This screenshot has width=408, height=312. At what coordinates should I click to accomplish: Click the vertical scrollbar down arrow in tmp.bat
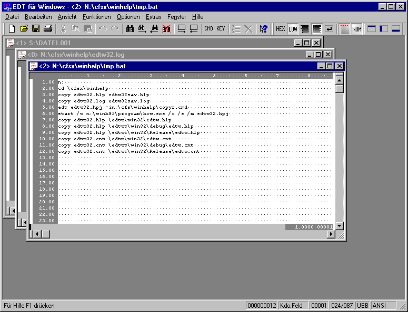click(339, 226)
